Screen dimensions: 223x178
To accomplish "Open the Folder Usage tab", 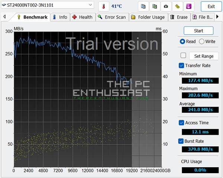I will coord(148,17).
